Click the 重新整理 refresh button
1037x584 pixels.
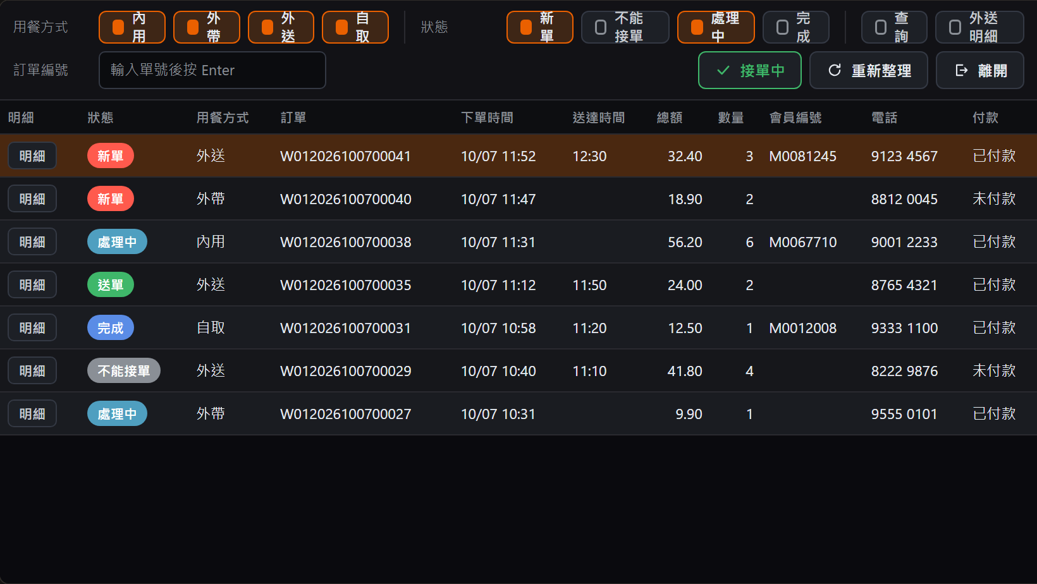pyautogui.click(x=868, y=70)
